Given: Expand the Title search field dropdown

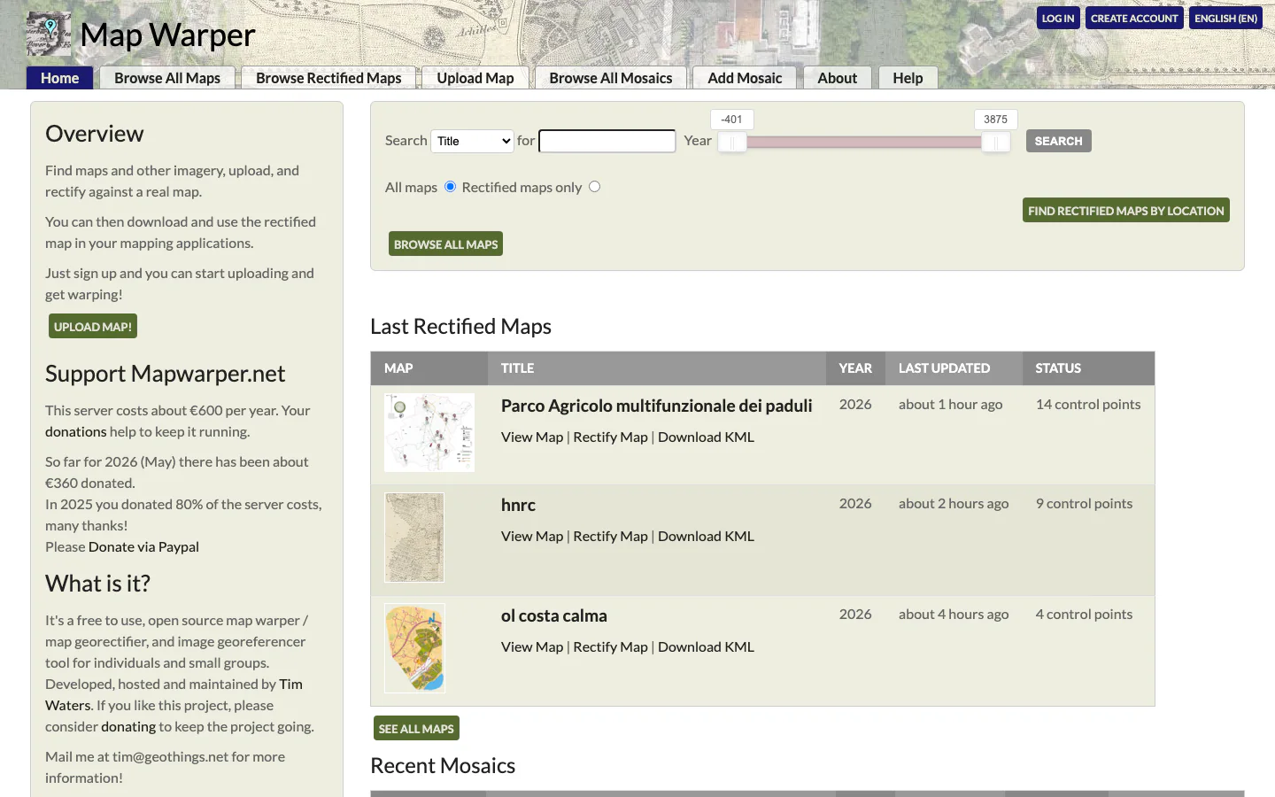Looking at the screenshot, I should coord(472,141).
